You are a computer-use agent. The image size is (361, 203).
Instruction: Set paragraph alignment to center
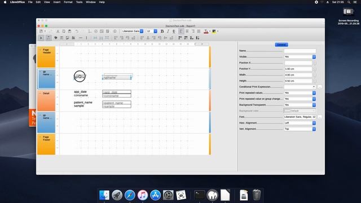(187, 31)
